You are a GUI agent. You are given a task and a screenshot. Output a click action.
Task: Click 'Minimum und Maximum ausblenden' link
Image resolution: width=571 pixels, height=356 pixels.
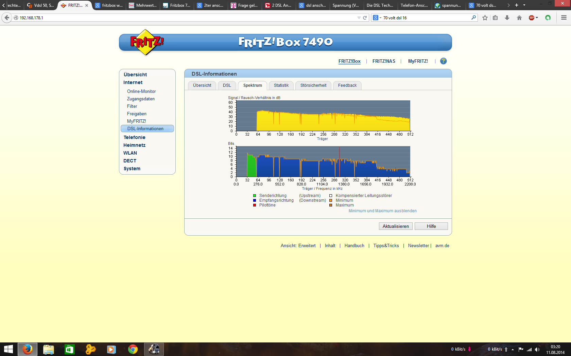pos(383,211)
